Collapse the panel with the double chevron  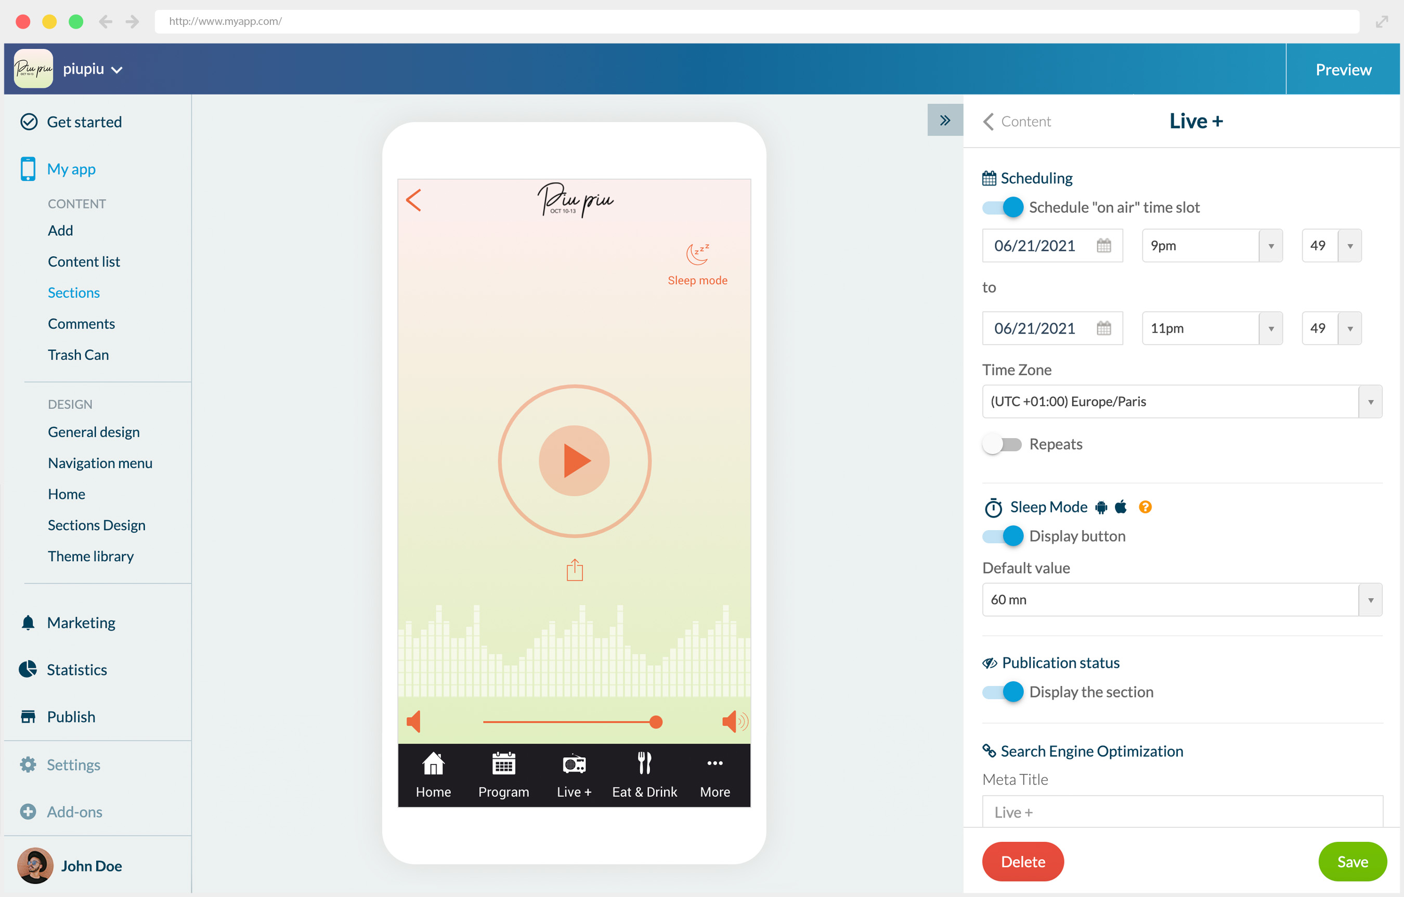coord(944,120)
